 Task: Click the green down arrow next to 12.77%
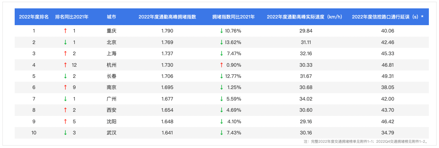[x=221, y=76]
